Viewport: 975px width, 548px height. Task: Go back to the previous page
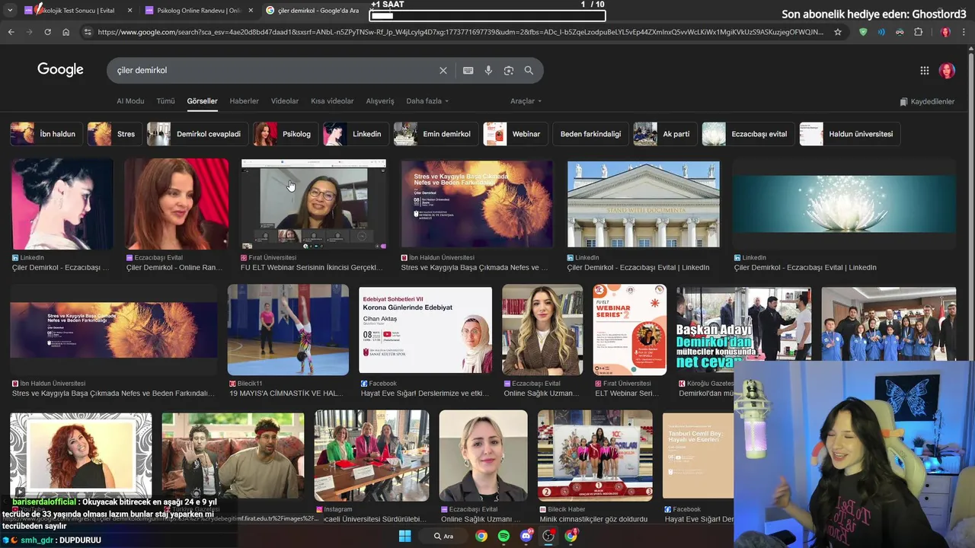click(11, 32)
